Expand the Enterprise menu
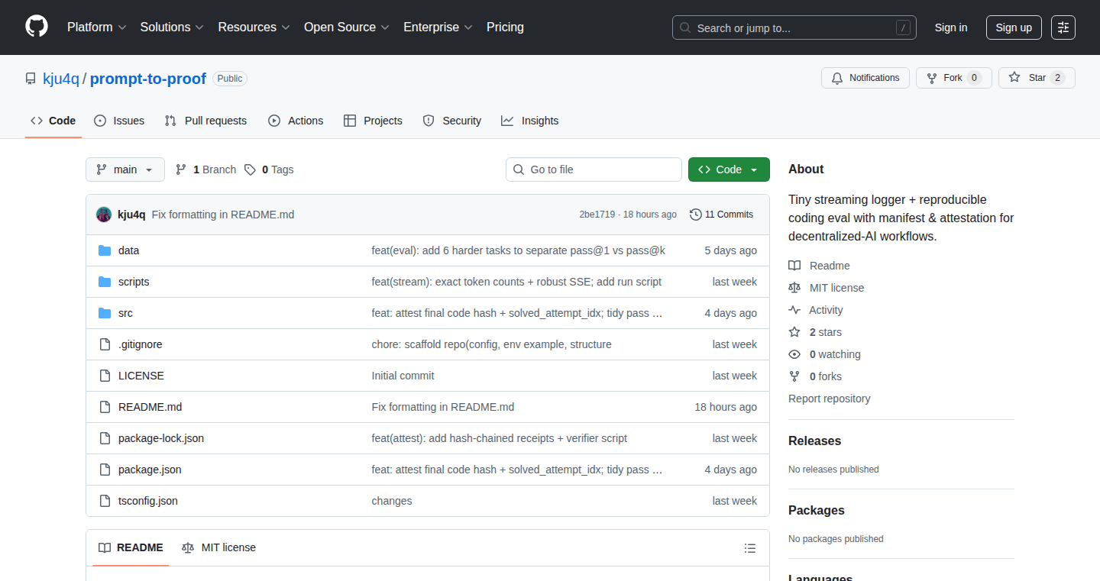The height and width of the screenshot is (581, 1100). click(438, 27)
